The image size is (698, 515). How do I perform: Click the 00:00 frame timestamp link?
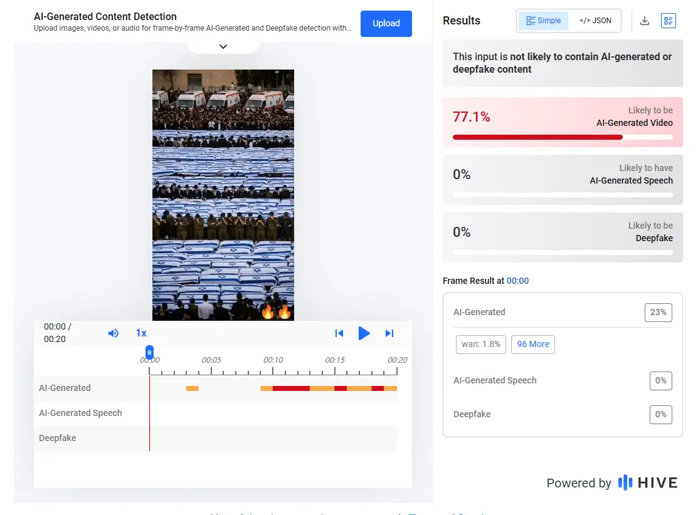click(x=517, y=281)
